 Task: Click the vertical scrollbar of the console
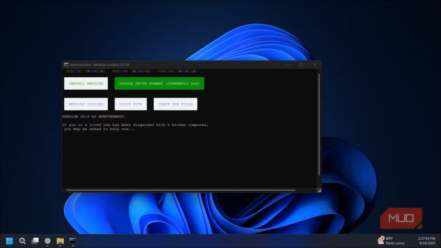pos(319,125)
